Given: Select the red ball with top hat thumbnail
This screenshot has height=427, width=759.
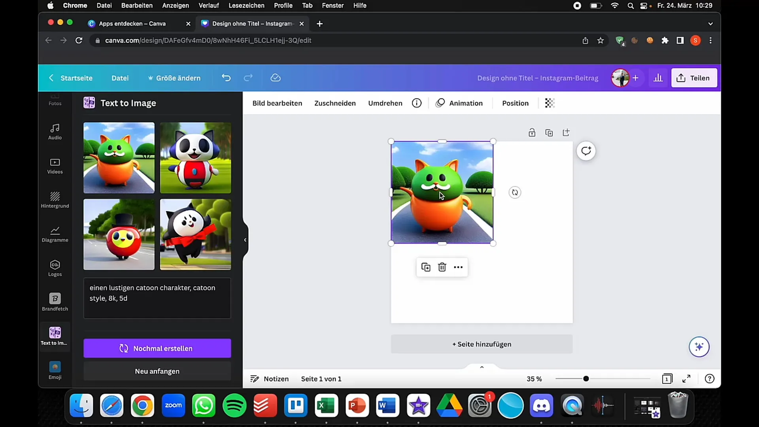Looking at the screenshot, I should pyautogui.click(x=119, y=234).
